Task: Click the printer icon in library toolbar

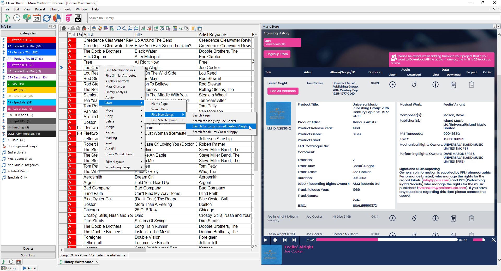Action: (94, 28)
